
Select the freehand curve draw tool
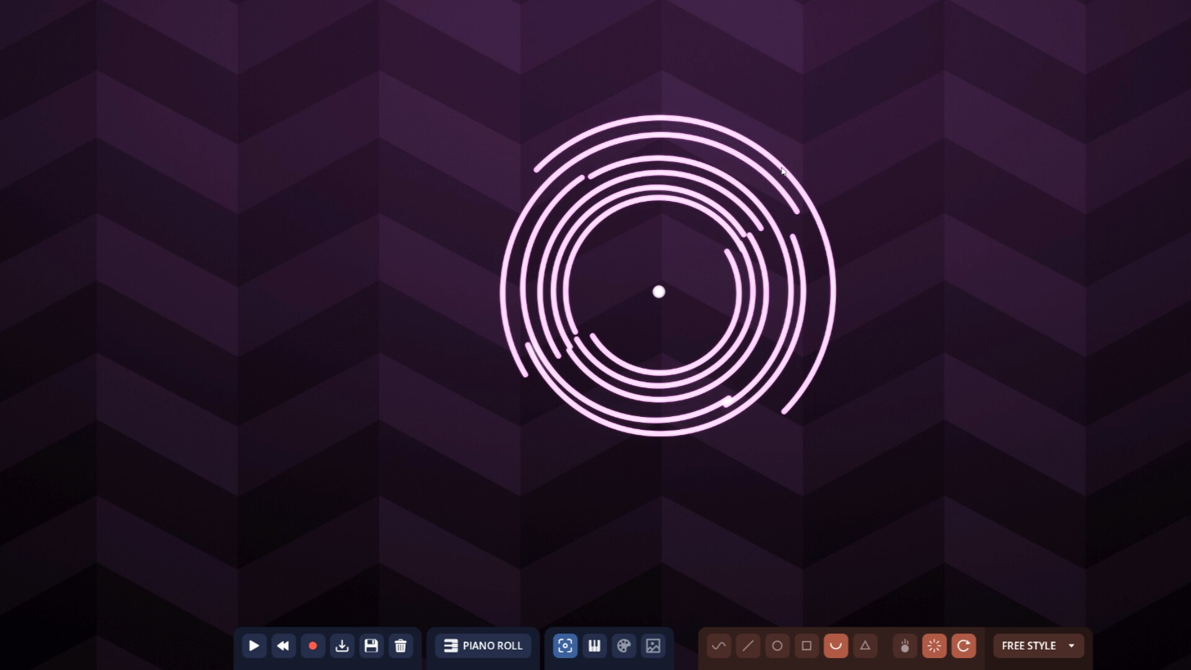[x=719, y=646]
